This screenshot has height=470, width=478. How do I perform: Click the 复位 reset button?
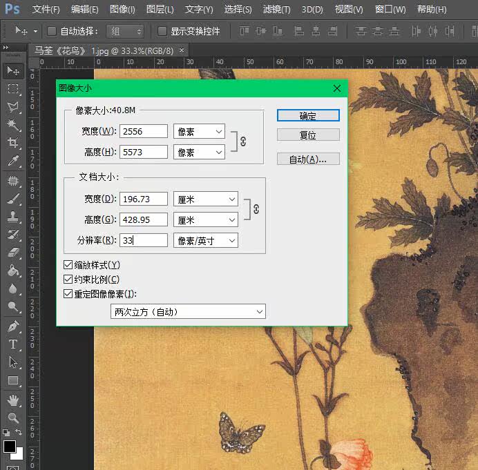(x=308, y=135)
